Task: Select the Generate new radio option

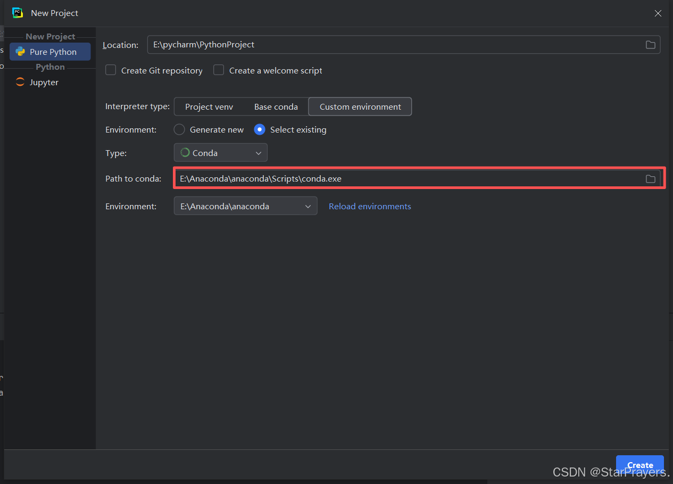Action: tap(179, 129)
